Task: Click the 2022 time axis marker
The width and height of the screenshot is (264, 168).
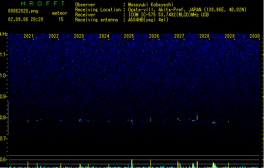Action: click(x=54, y=36)
